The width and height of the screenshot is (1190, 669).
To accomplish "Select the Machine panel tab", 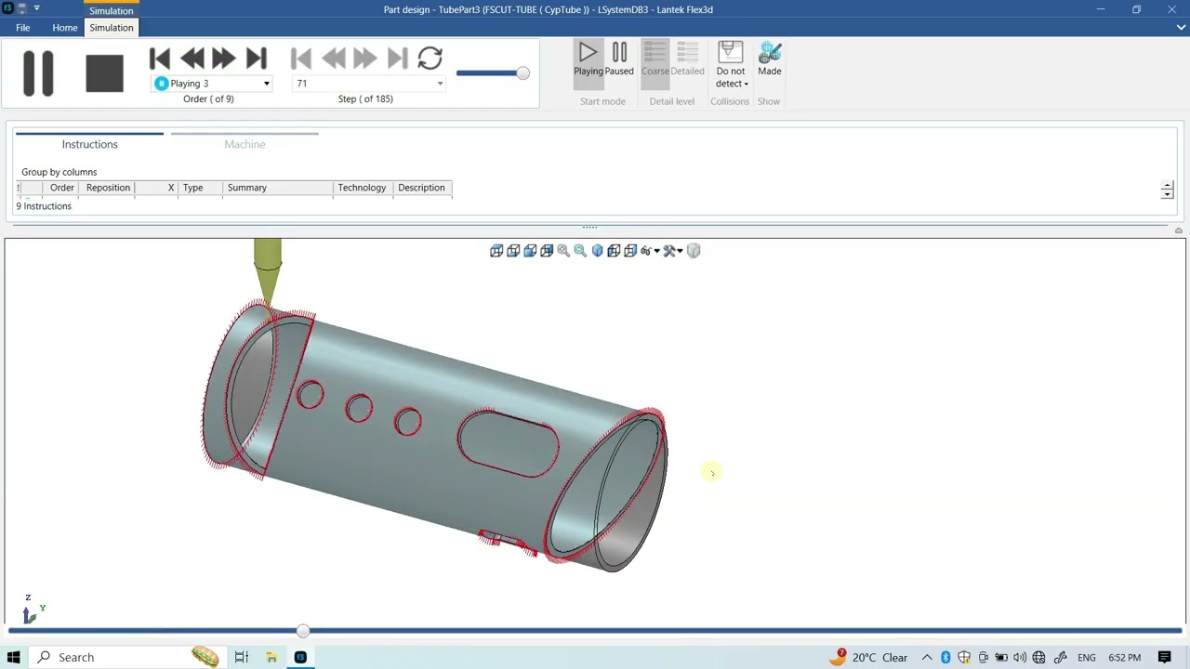I will [x=245, y=144].
